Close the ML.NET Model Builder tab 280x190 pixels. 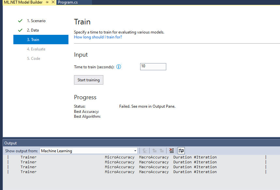click(53, 2)
